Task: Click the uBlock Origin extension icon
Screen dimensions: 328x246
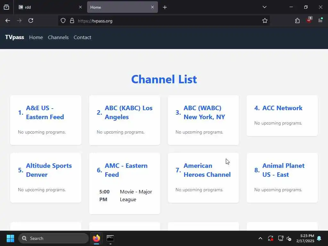Action: (x=309, y=20)
